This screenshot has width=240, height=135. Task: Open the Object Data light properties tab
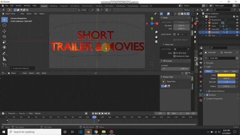point(201,95)
